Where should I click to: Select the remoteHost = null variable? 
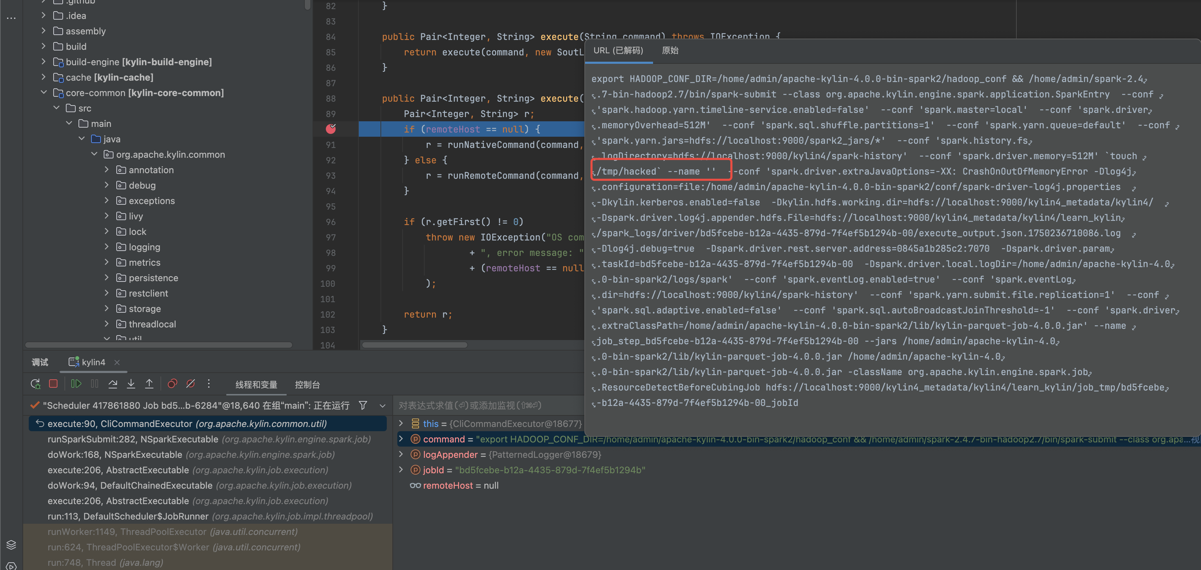point(454,486)
